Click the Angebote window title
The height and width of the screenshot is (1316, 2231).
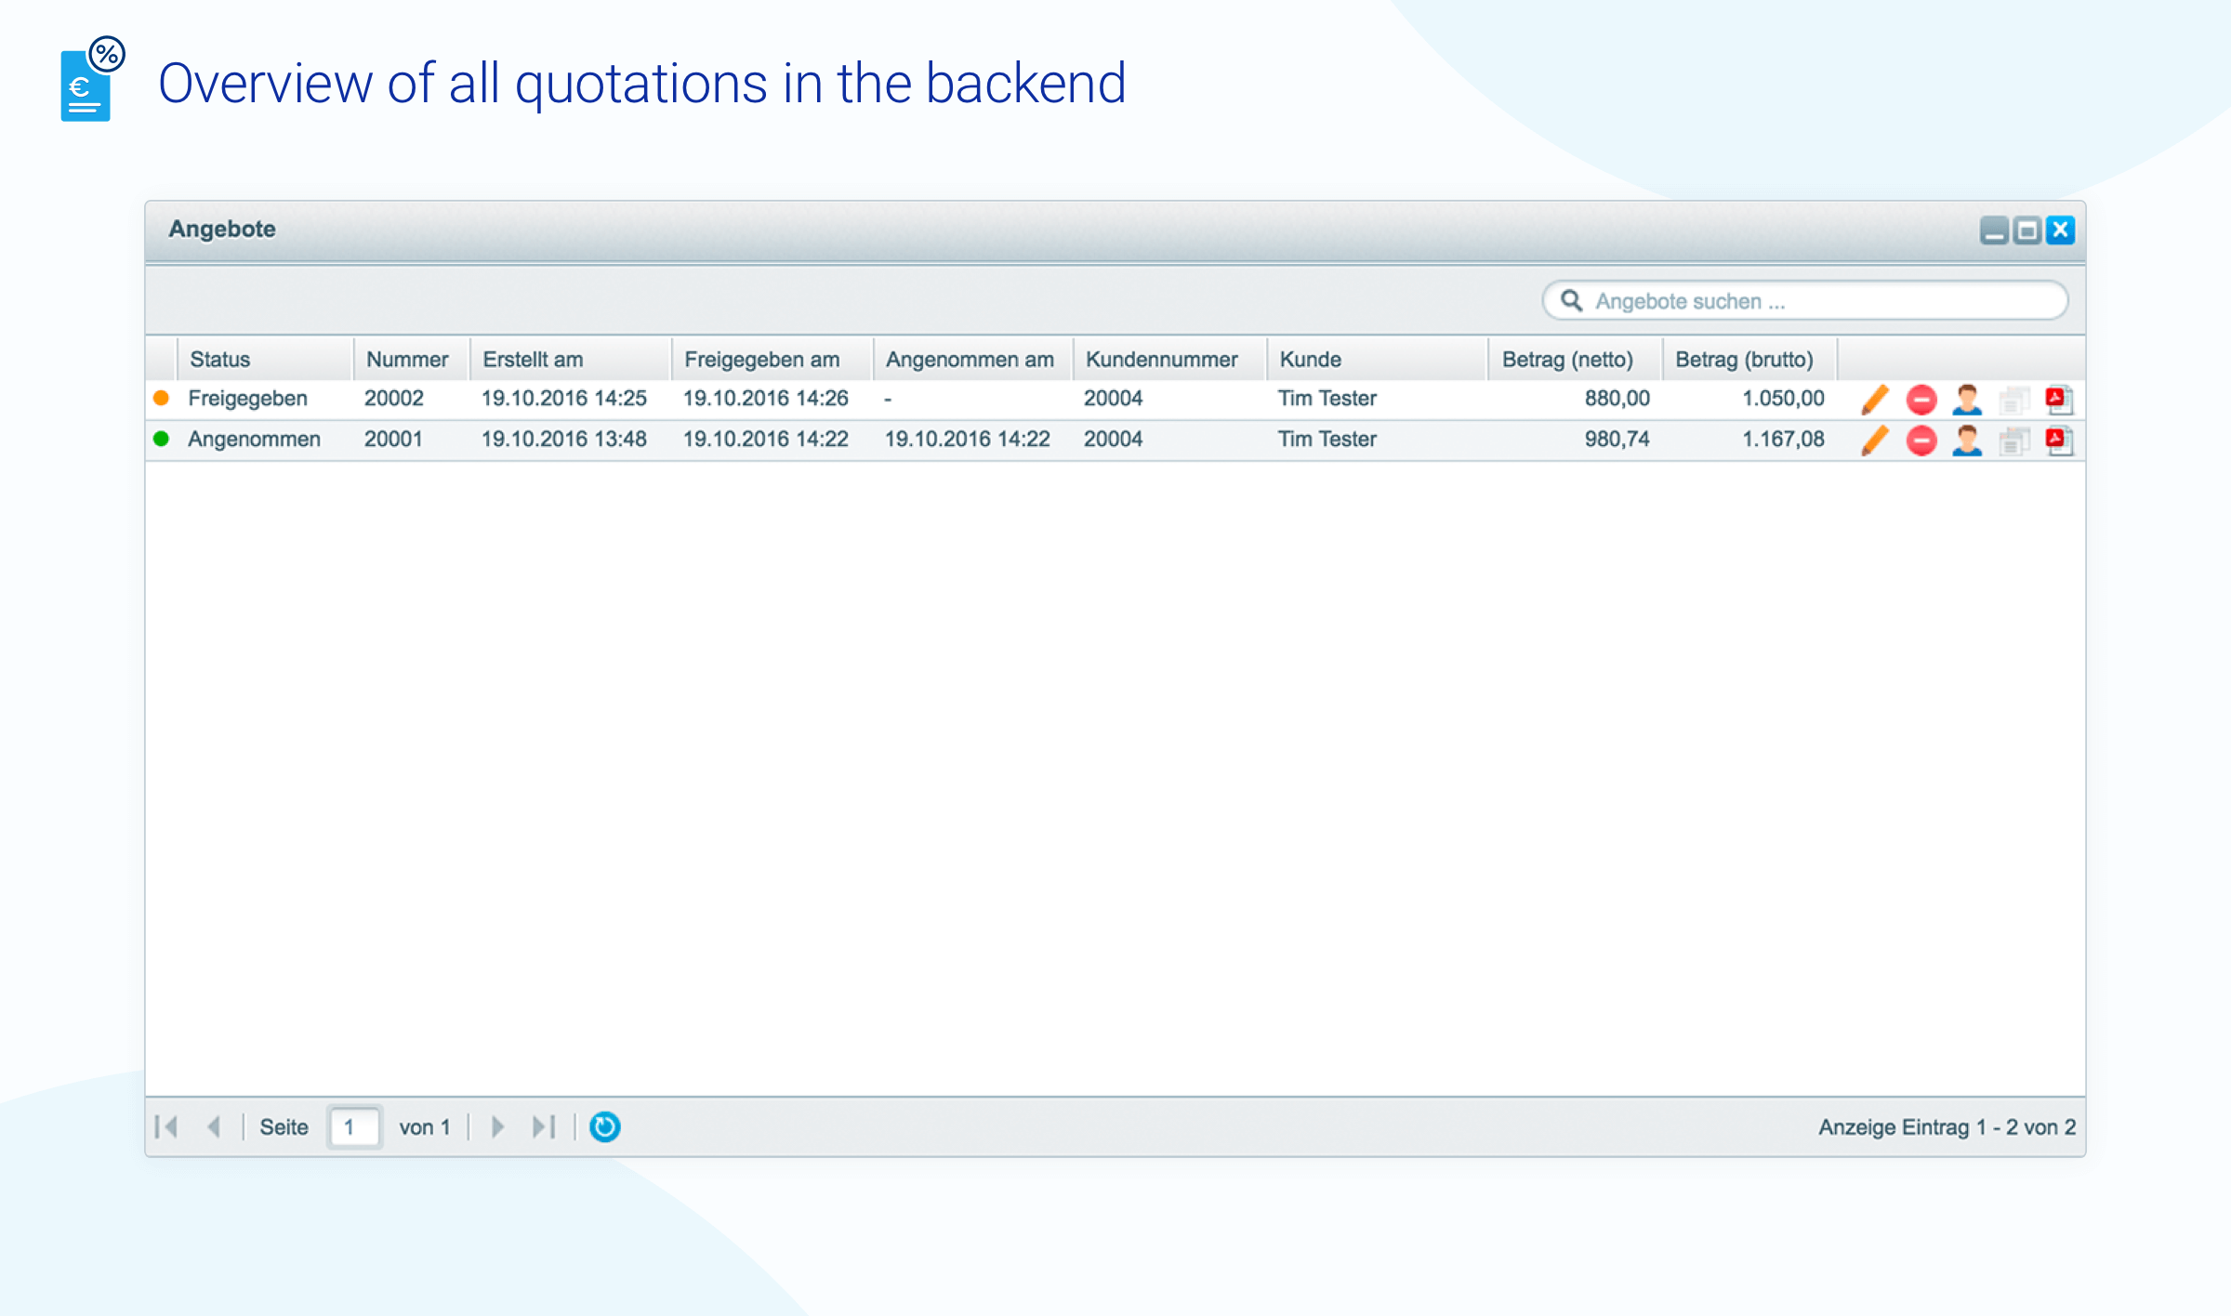[222, 229]
